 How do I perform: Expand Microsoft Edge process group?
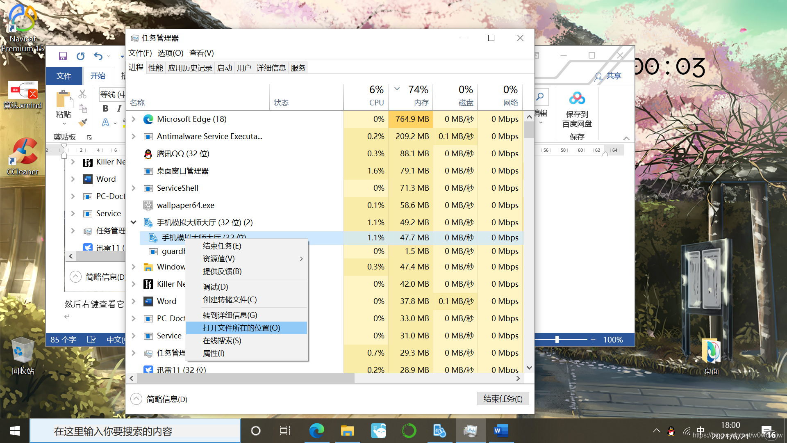(x=134, y=119)
